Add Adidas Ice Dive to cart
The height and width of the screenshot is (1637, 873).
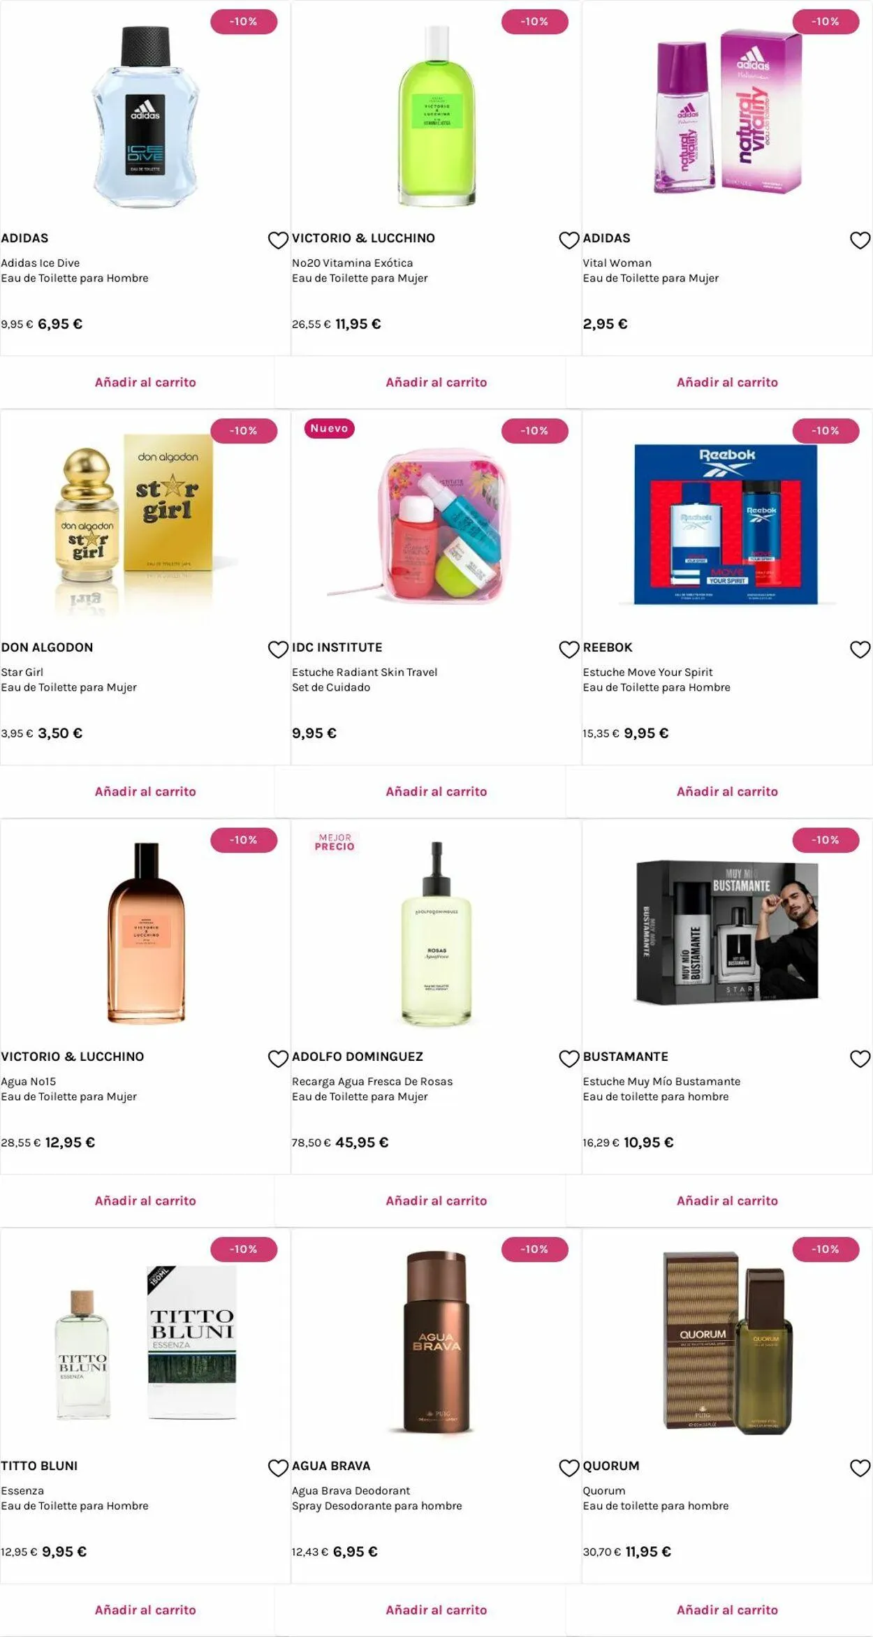pos(145,382)
